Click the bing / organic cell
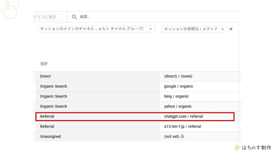 pos(176,96)
